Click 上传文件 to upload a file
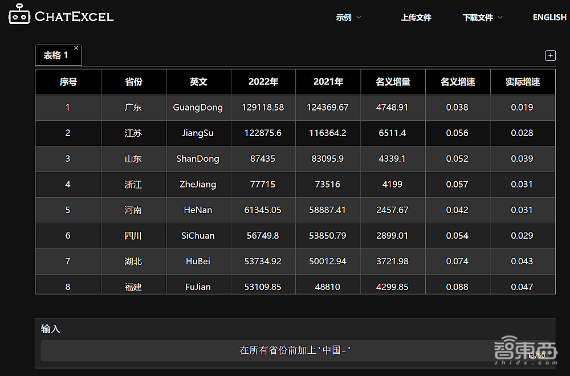Image resolution: width=570 pixels, height=376 pixels. (416, 17)
